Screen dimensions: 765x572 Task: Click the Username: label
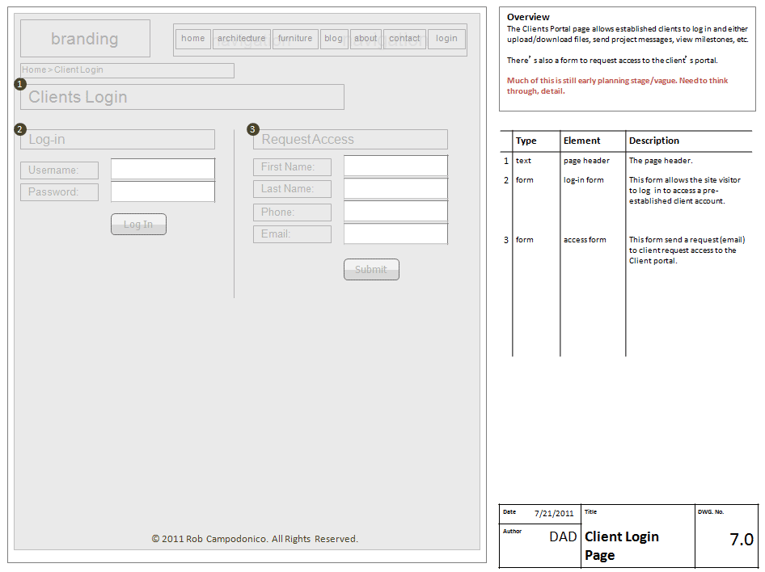(x=60, y=170)
